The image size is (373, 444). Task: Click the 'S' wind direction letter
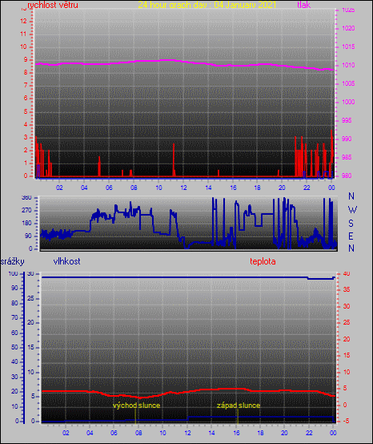(351, 224)
